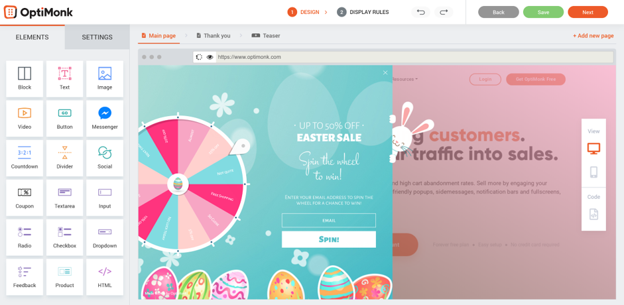The height and width of the screenshot is (305, 624).
Task: Select the Product element icon
Action: pyautogui.click(x=64, y=272)
